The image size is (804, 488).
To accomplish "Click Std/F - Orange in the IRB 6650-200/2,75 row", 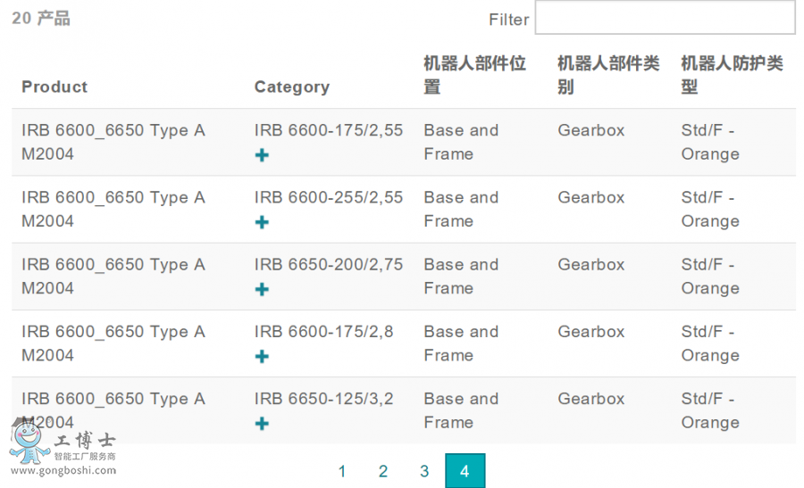I will pos(709,277).
